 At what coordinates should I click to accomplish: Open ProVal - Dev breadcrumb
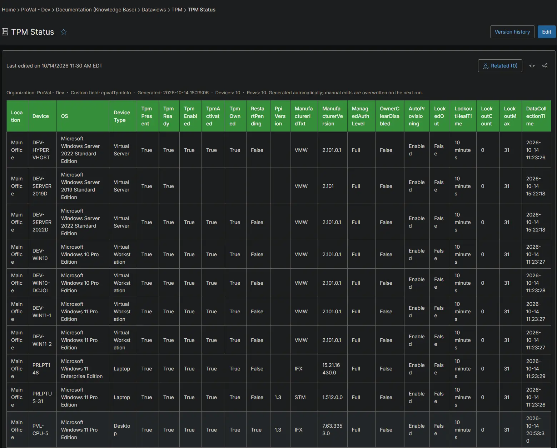[x=36, y=10]
